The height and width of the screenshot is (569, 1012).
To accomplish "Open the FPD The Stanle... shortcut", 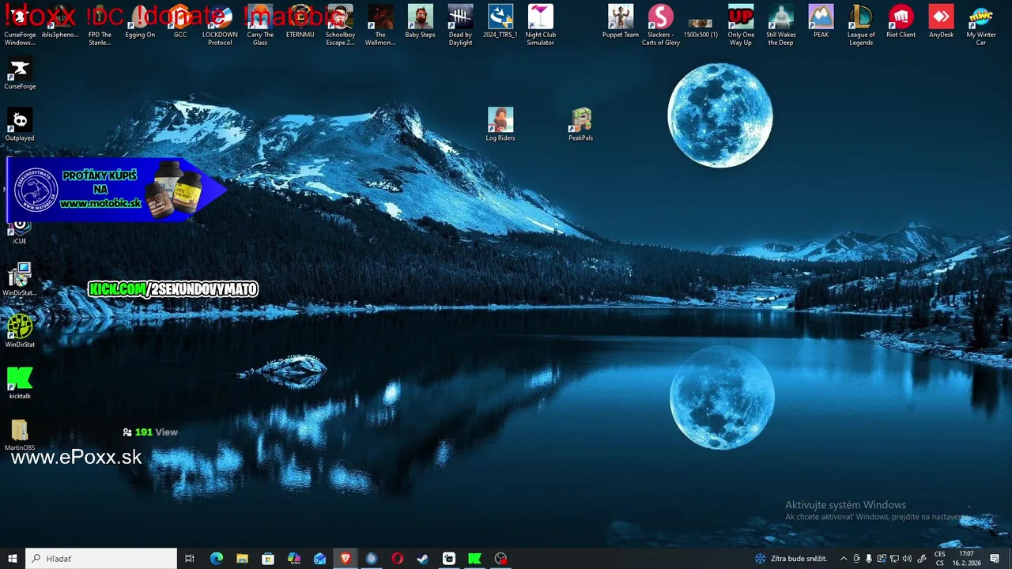I will point(100,25).
